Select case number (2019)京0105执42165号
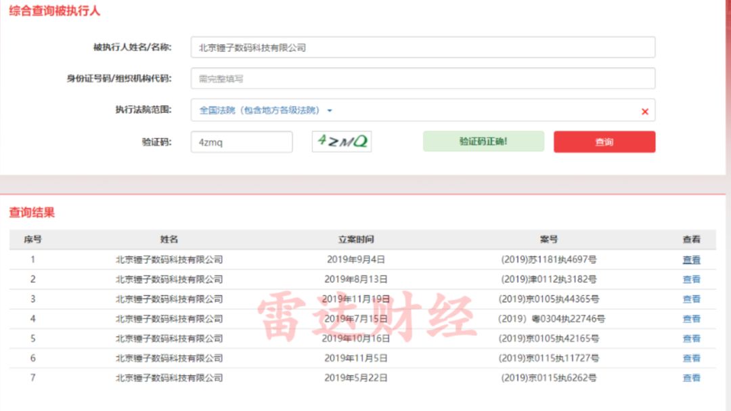 click(x=549, y=339)
